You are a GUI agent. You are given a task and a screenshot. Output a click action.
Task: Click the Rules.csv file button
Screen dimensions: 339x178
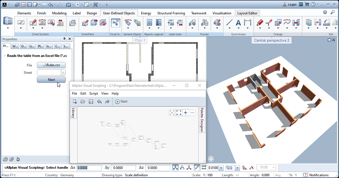(51, 65)
